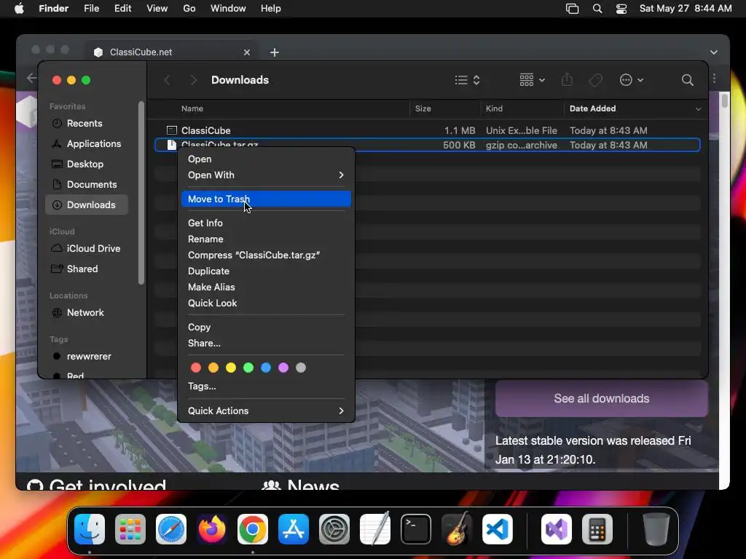Select Duplicate from the context menu
The width and height of the screenshot is (746, 559).
[266, 271]
